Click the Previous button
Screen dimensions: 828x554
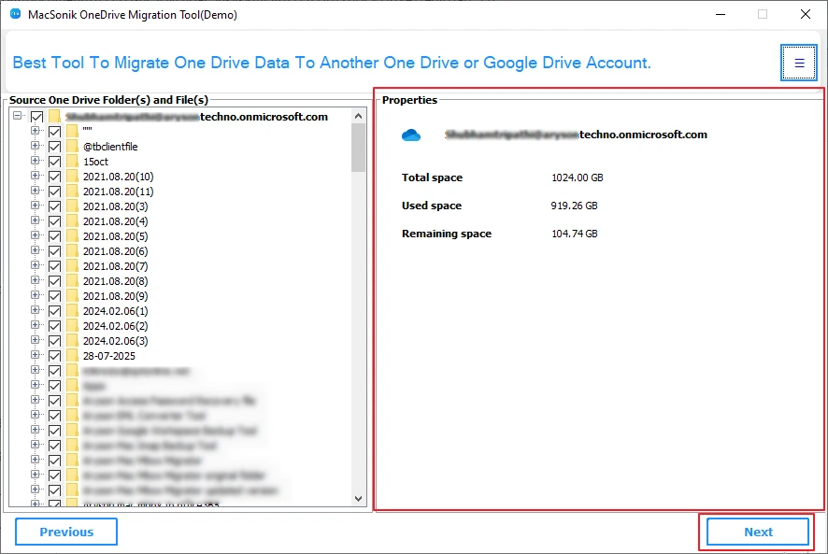[66, 532]
